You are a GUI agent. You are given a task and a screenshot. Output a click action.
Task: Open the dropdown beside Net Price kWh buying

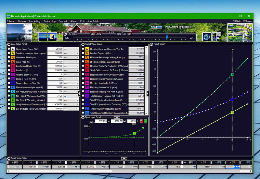coord(71,96)
